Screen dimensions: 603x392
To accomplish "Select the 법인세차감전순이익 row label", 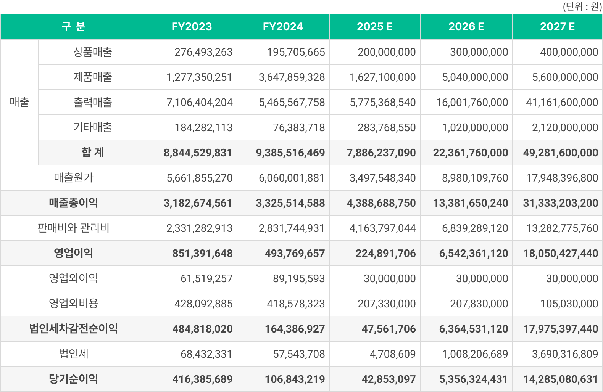I will [x=74, y=329].
